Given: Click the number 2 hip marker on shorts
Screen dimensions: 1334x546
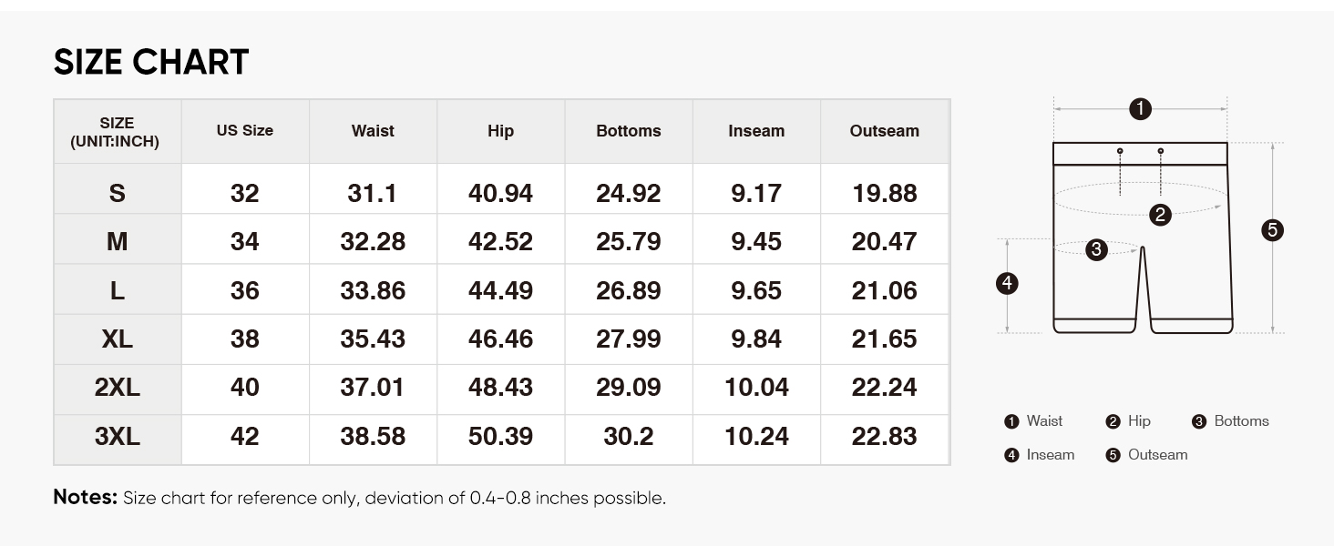Looking at the screenshot, I should coord(1160,216).
